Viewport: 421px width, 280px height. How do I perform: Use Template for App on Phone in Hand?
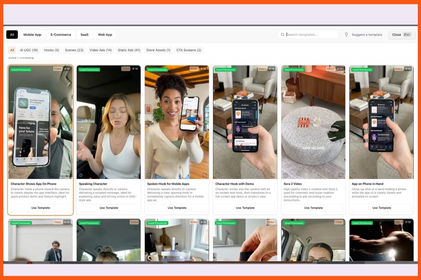[x=381, y=208]
